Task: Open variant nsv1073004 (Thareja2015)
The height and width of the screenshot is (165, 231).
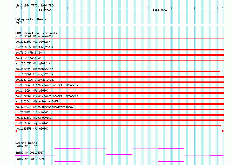Action: 34,74
